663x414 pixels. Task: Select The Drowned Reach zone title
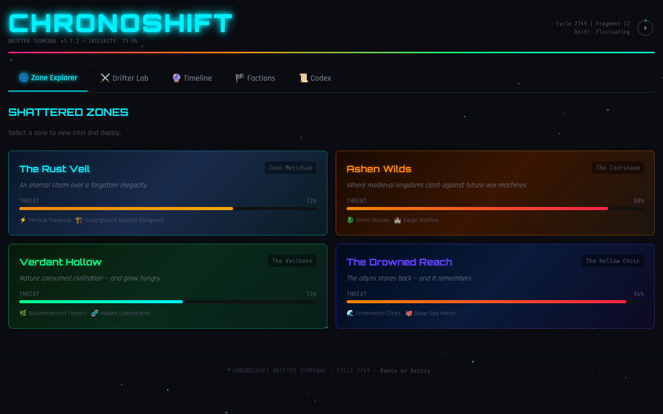coord(399,262)
